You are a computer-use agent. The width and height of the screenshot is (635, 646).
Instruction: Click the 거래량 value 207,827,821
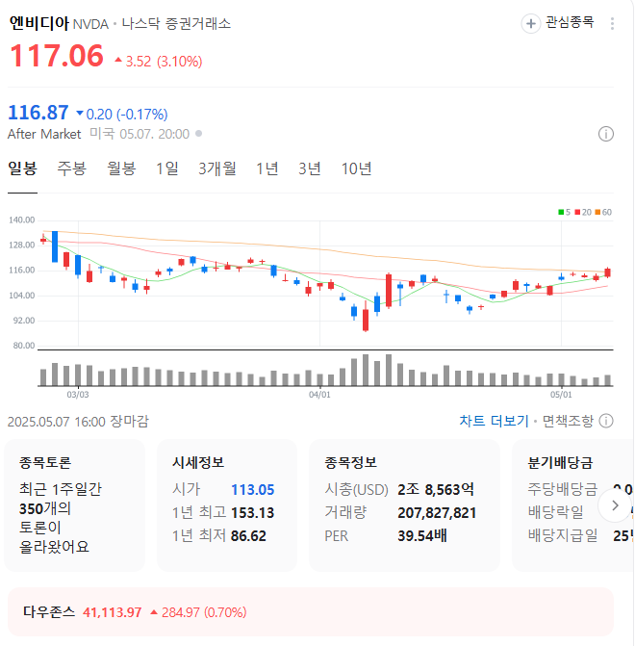[437, 513]
